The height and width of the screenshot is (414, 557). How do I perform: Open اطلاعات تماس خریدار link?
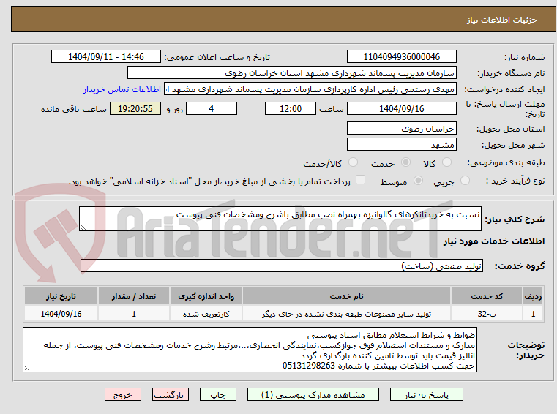122,89
